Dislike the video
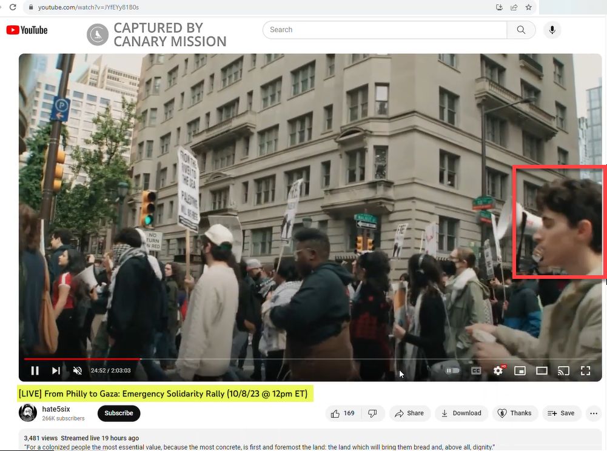The height and width of the screenshot is (451, 607). click(373, 413)
